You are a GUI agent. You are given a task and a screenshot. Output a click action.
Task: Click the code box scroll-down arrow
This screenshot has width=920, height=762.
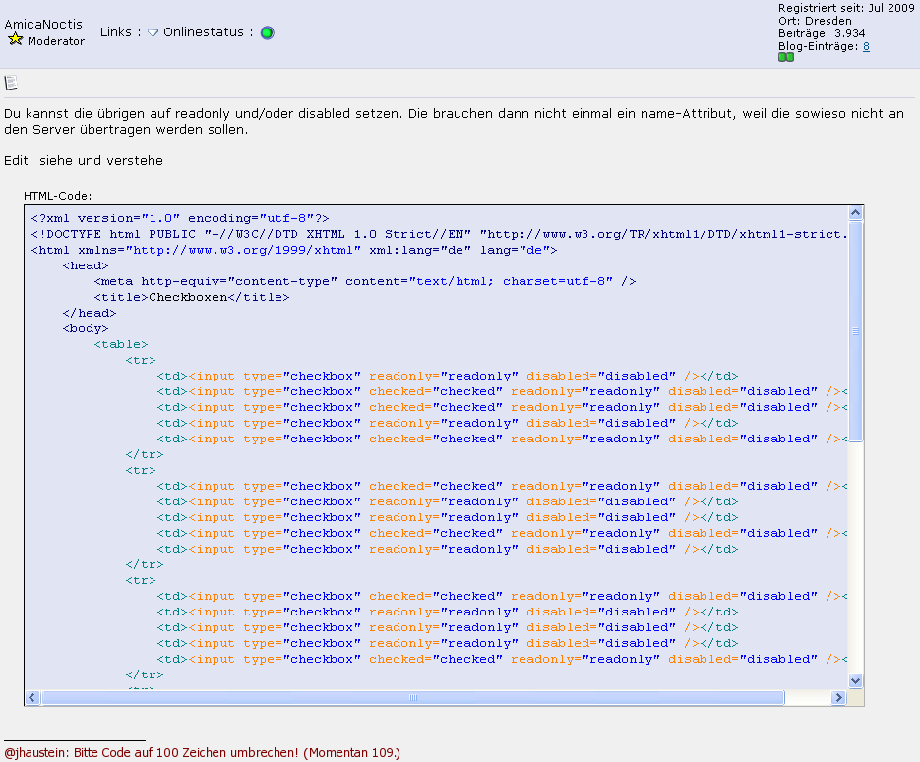click(855, 680)
